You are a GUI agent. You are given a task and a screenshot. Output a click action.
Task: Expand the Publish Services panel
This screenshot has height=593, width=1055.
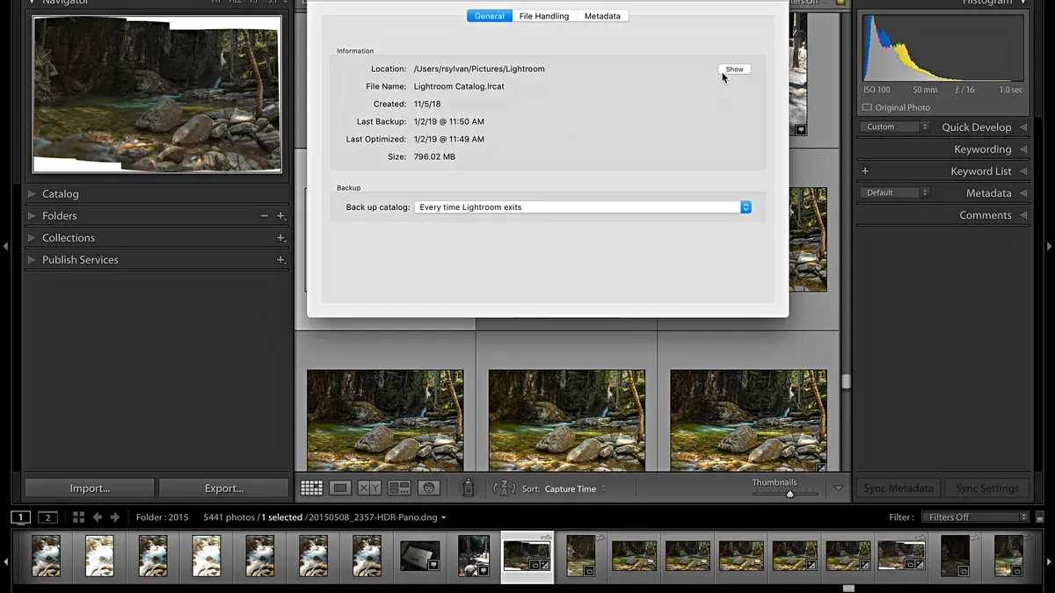point(32,260)
